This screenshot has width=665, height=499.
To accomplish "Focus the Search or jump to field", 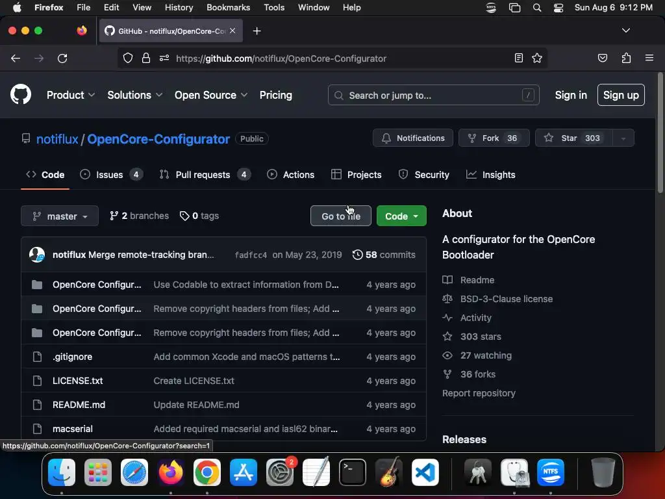I will pos(433,95).
